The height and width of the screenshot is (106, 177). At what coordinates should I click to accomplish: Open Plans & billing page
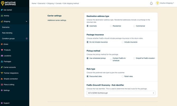tap(9, 84)
